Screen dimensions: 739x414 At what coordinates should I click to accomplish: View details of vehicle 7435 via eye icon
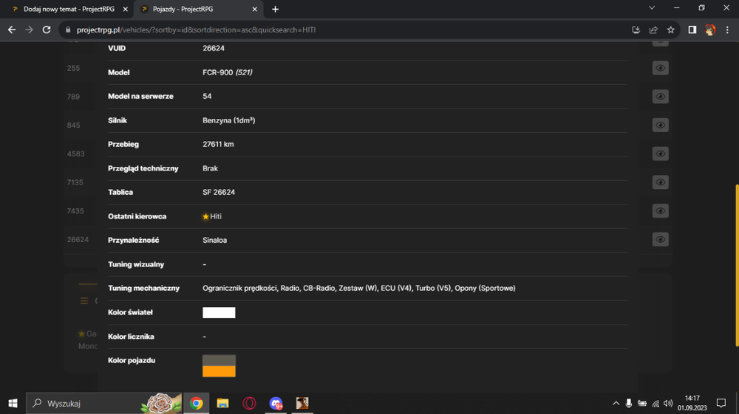pos(660,211)
